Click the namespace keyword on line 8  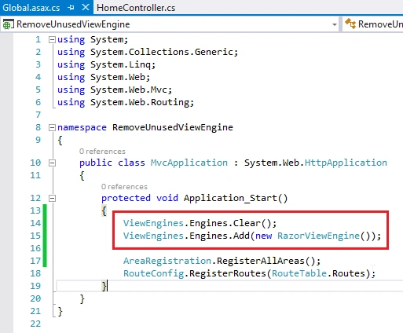tap(82, 127)
